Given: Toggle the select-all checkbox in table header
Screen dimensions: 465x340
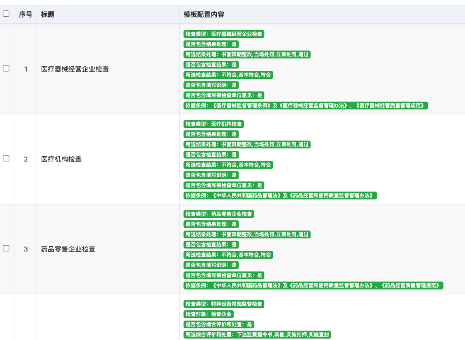Looking at the screenshot, I should click(x=6, y=14).
